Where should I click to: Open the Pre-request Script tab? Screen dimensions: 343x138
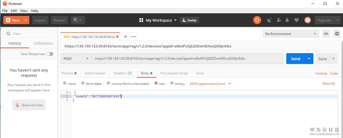[x=174, y=73]
